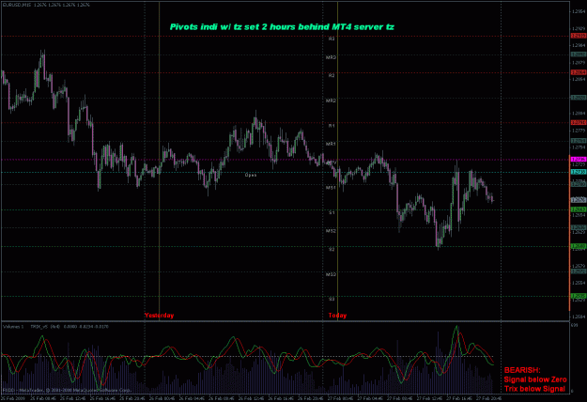
Task: Select the green 'Pivots indi w/ tz' title annotation
Action: pos(282,27)
